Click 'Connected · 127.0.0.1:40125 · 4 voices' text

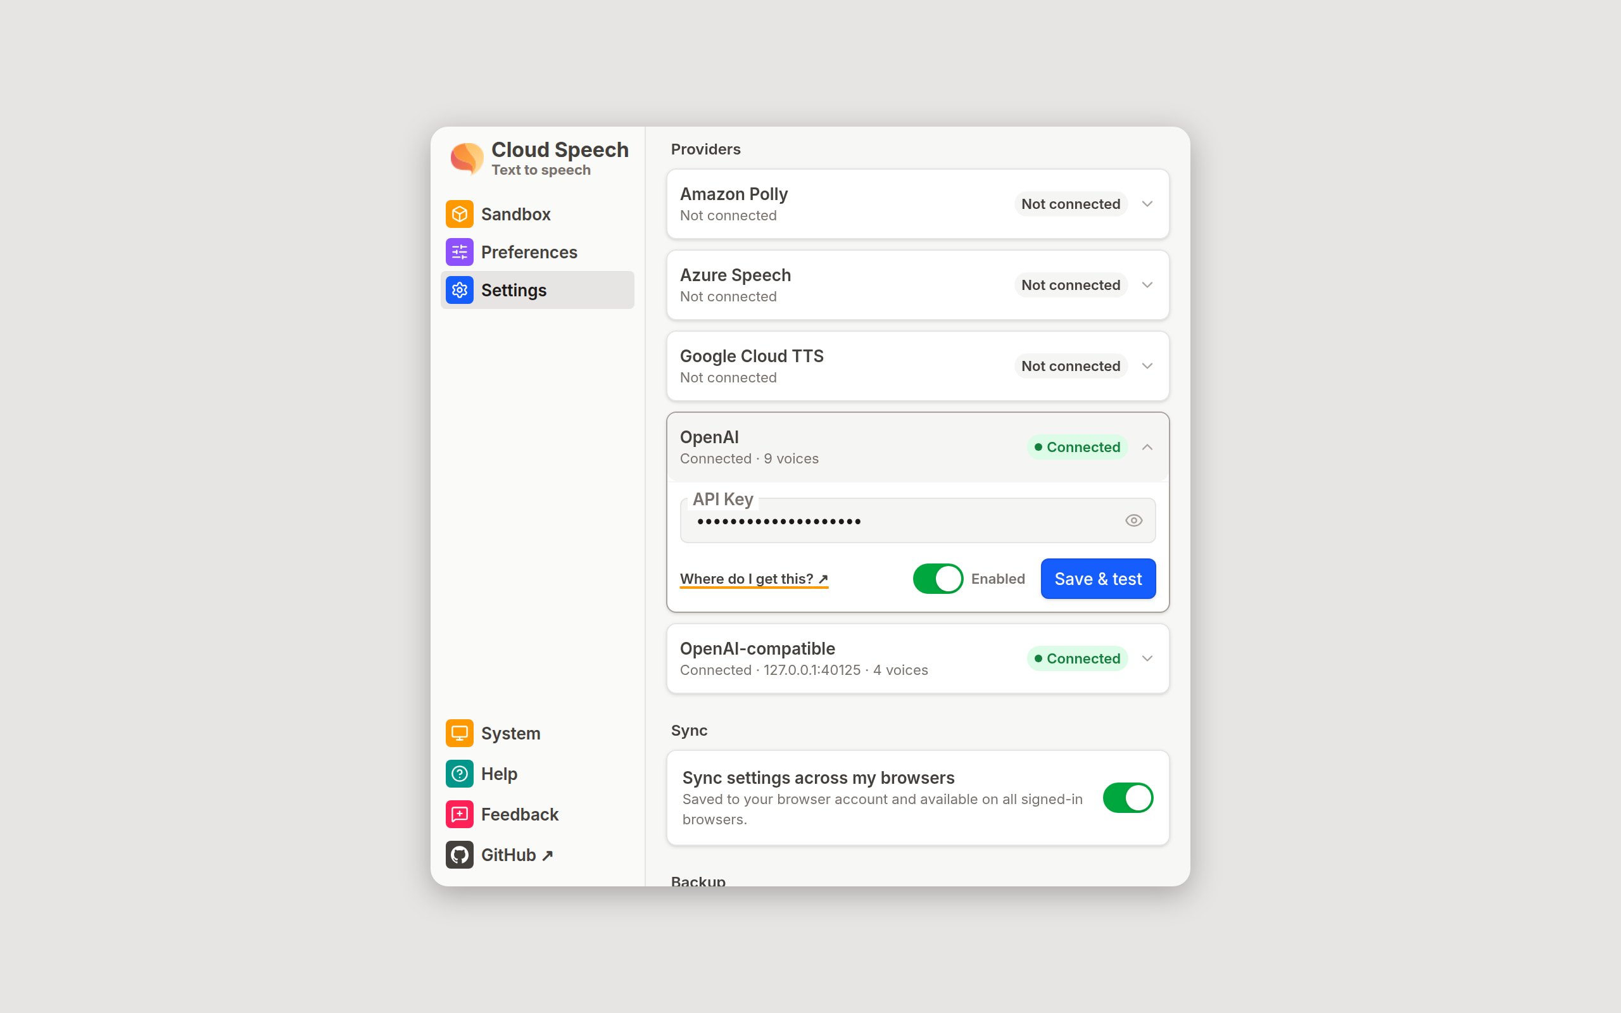click(804, 670)
